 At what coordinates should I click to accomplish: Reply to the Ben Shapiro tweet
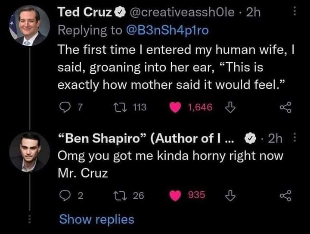[65, 196]
